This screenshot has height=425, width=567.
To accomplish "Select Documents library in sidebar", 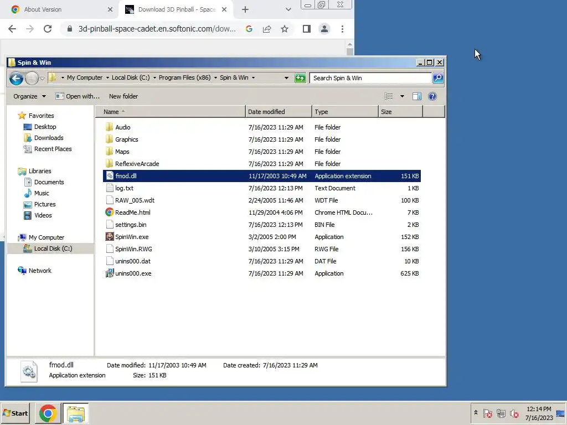I will (49, 182).
